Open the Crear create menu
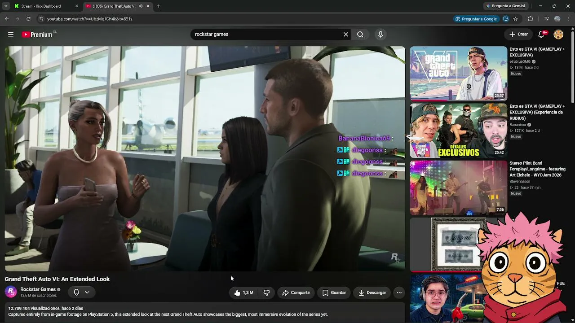This screenshot has height=323, width=575. pyautogui.click(x=518, y=35)
